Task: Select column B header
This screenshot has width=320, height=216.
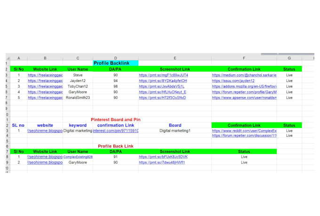Action: (45, 58)
